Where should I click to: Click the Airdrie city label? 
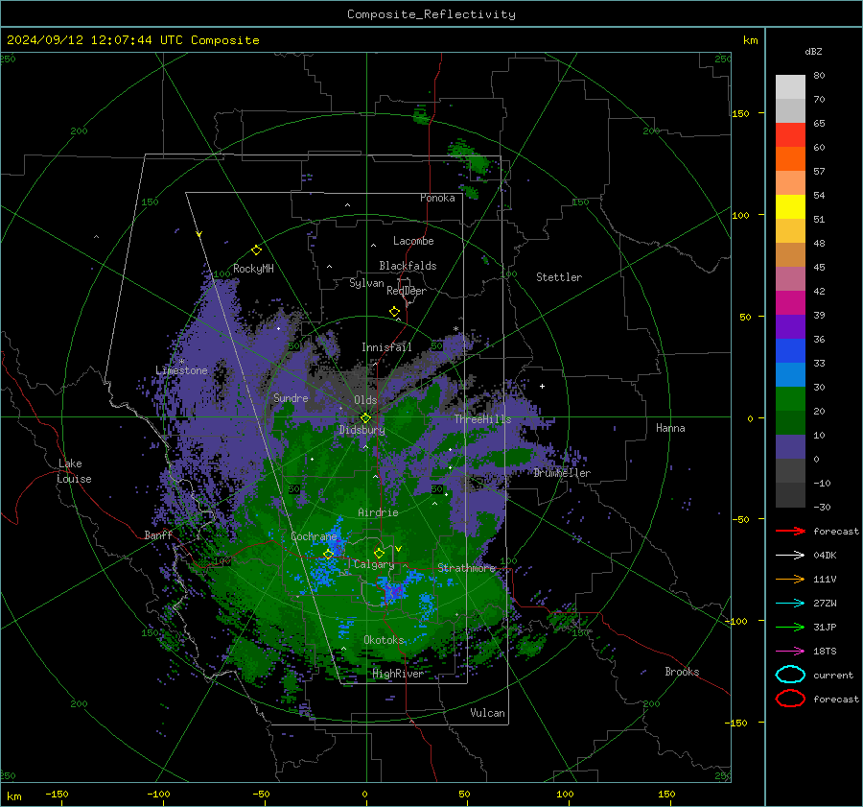point(378,512)
